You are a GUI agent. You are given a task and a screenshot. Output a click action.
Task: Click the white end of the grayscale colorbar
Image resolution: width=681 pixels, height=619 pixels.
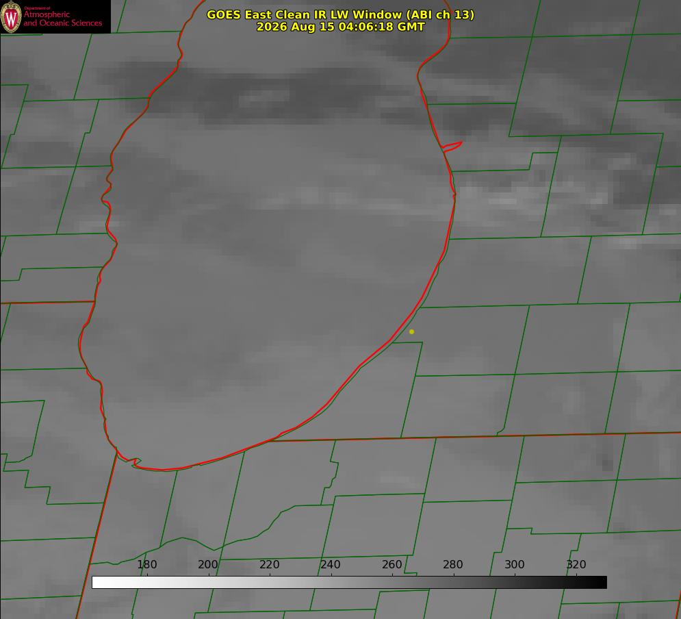(x=99, y=582)
